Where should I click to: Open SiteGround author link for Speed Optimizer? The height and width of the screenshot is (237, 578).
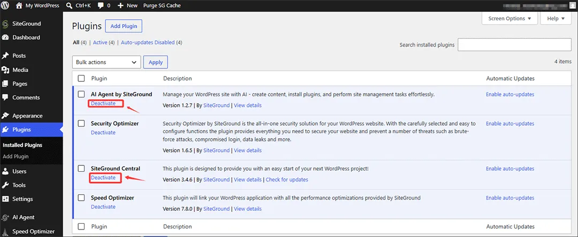click(x=216, y=209)
